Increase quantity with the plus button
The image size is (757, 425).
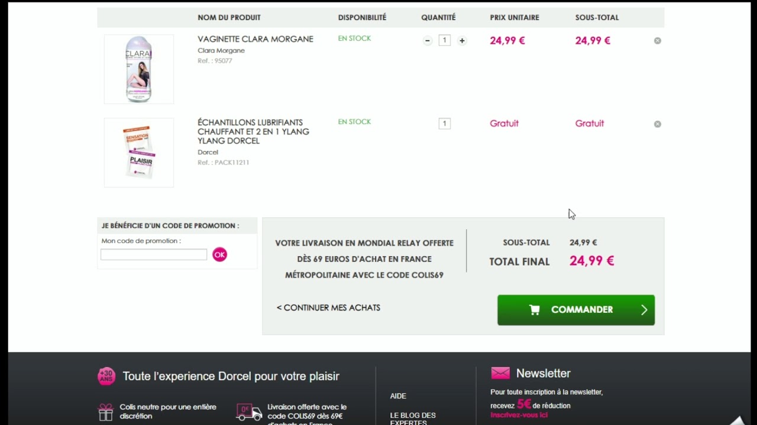click(462, 41)
